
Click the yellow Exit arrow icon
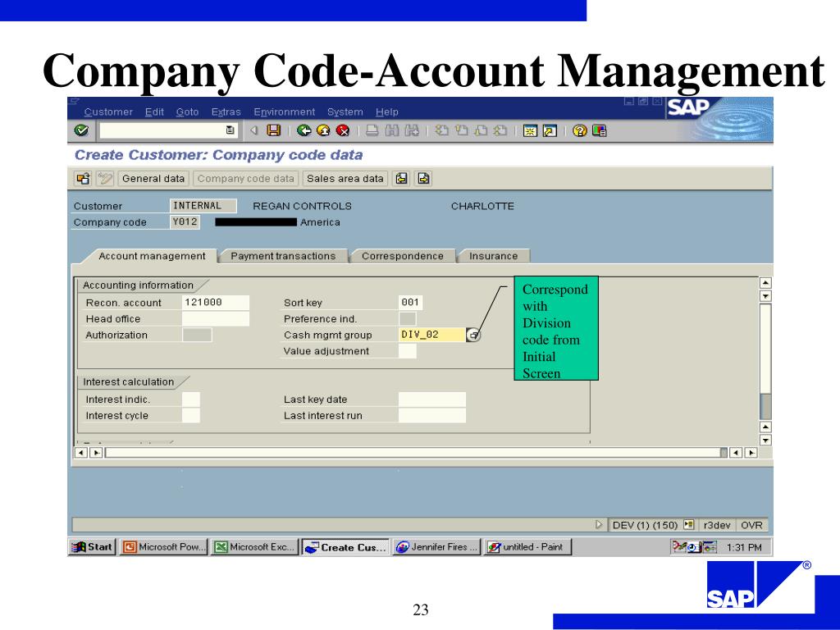click(x=323, y=130)
